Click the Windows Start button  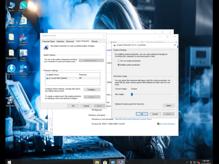(x=9, y=162)
